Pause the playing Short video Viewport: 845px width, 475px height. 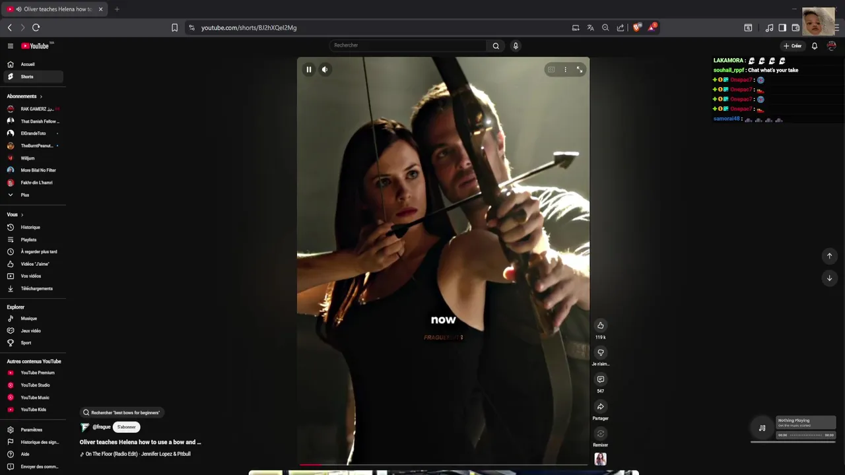(x=308, y=69)
